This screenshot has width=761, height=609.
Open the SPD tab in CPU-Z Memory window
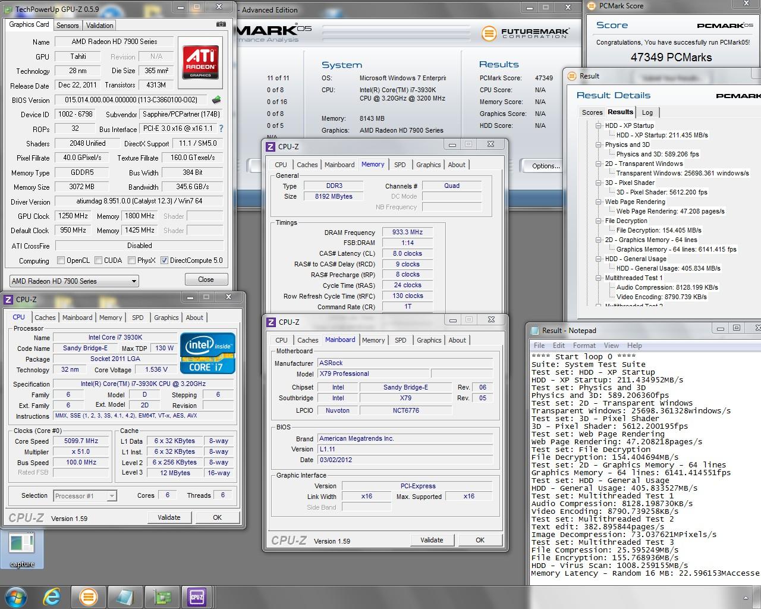coord(400,165)
